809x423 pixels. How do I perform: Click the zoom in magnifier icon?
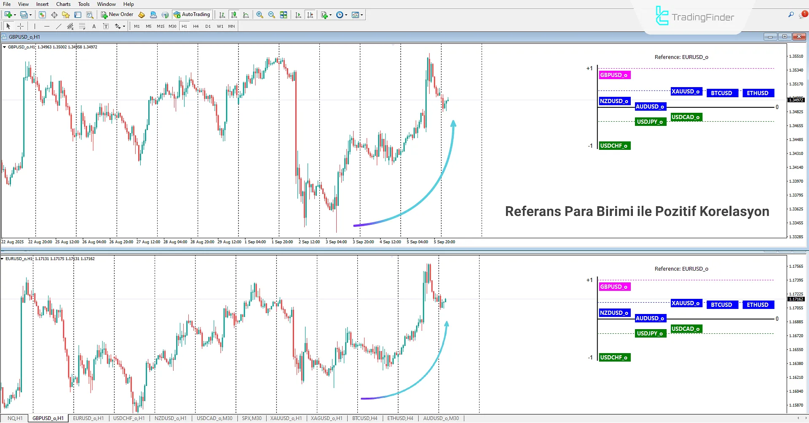coord(260,15)
